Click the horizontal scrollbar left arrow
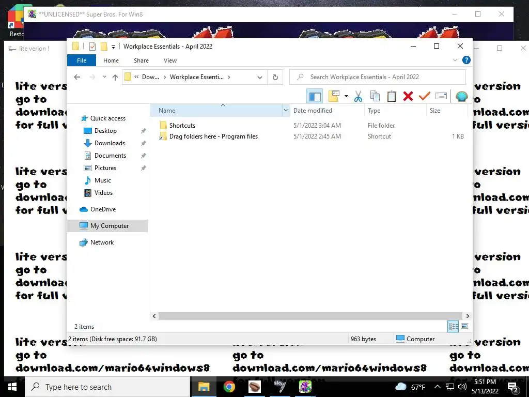 click(x=154, y=316)
